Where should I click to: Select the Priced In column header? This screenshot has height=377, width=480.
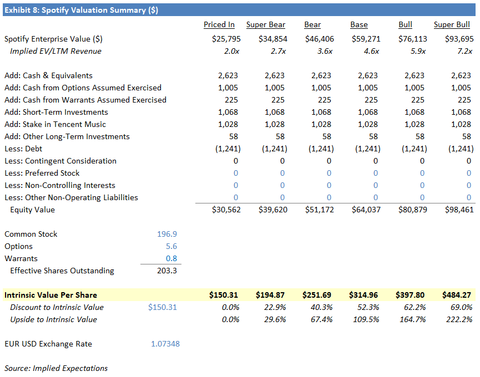point(219,25)
